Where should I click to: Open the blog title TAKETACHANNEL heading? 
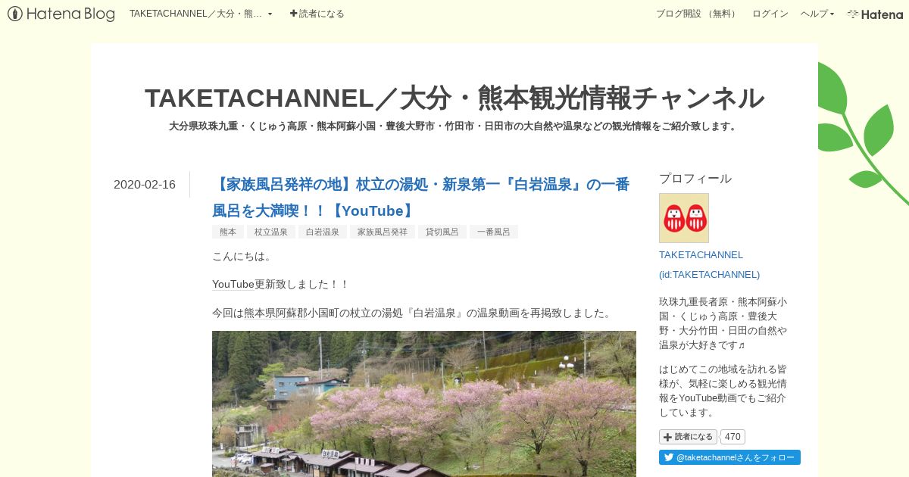tap(454, 98)
